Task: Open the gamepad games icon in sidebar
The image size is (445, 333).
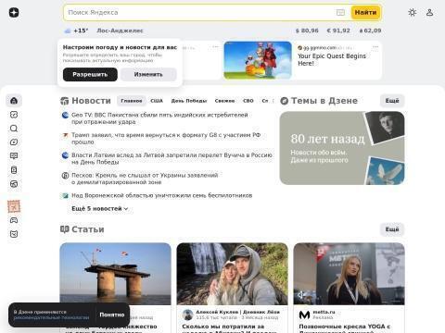Action: [x=14, y=220]
